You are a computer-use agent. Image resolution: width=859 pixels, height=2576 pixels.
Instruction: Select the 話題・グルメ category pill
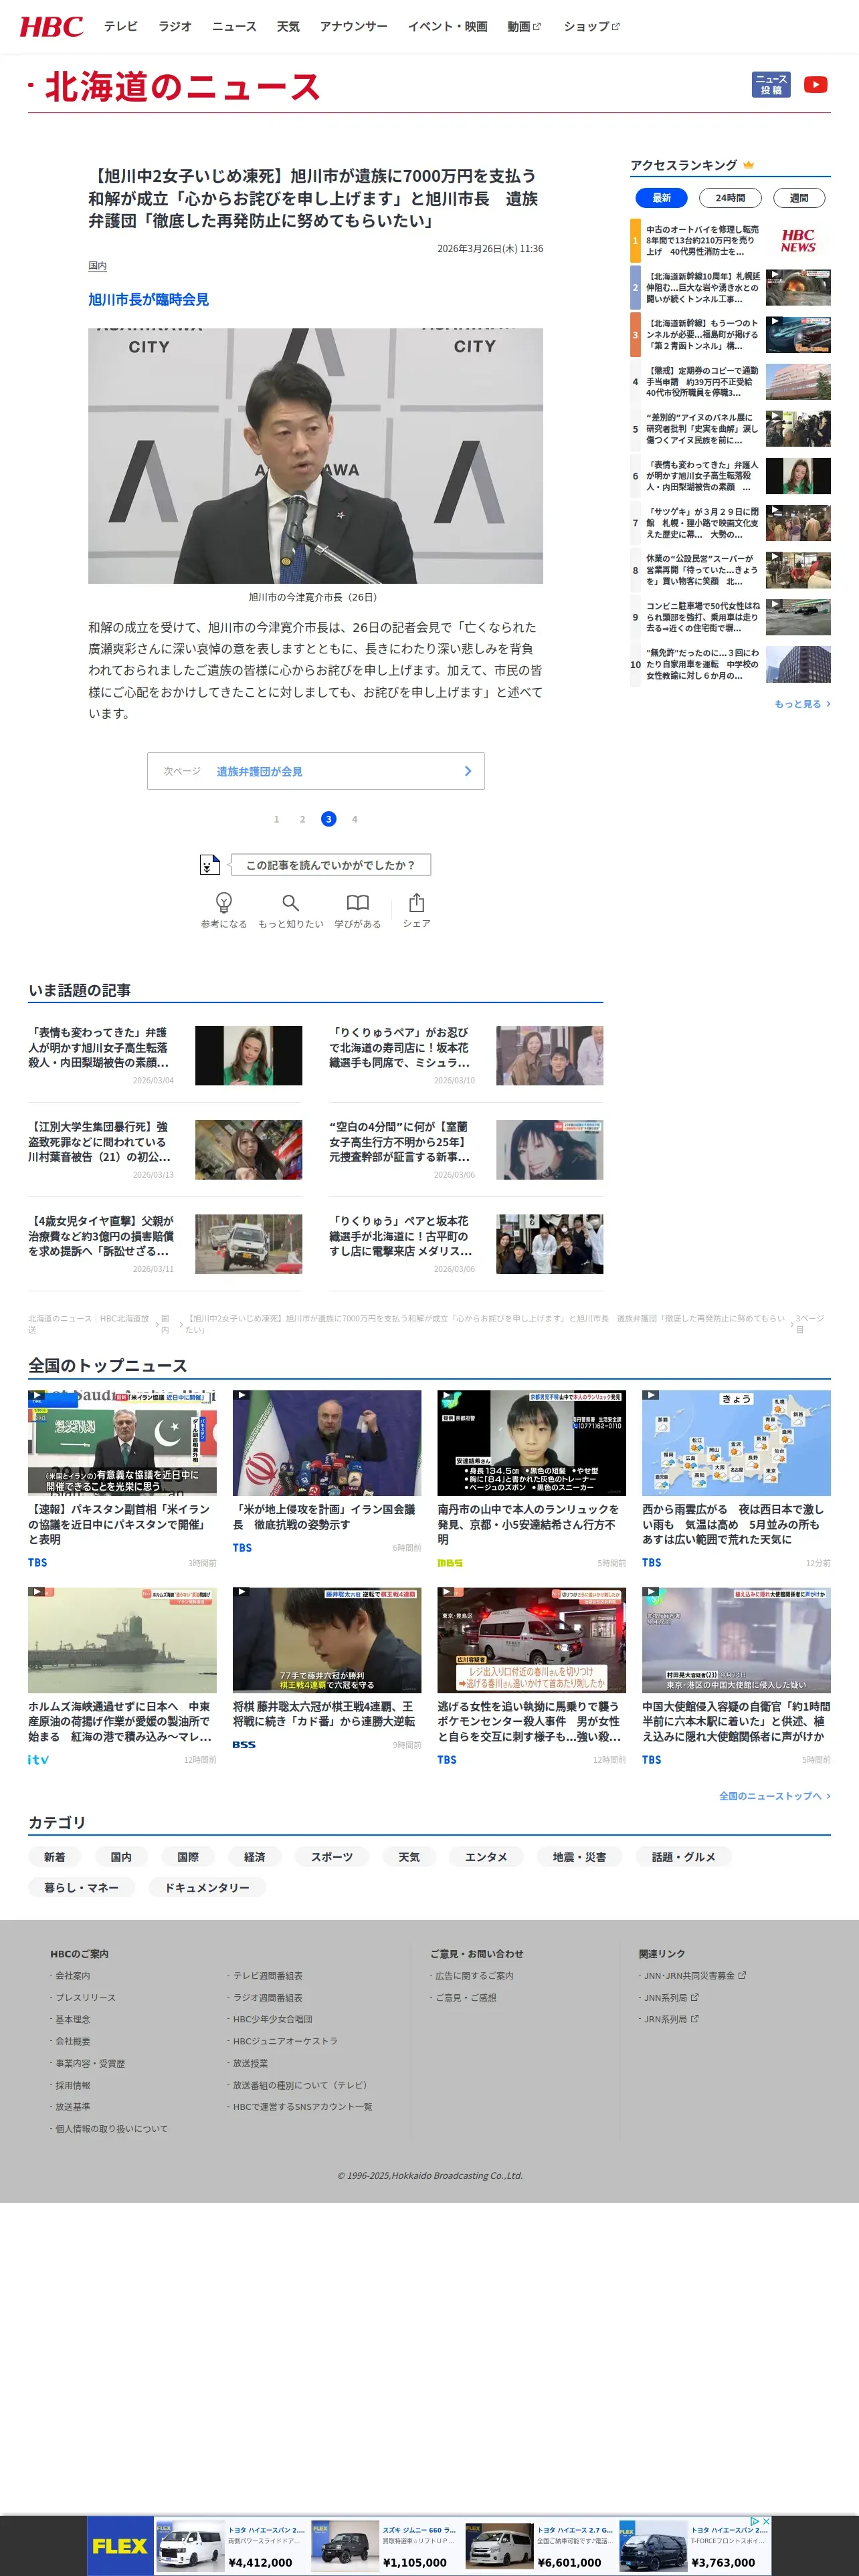point(684,1857)
